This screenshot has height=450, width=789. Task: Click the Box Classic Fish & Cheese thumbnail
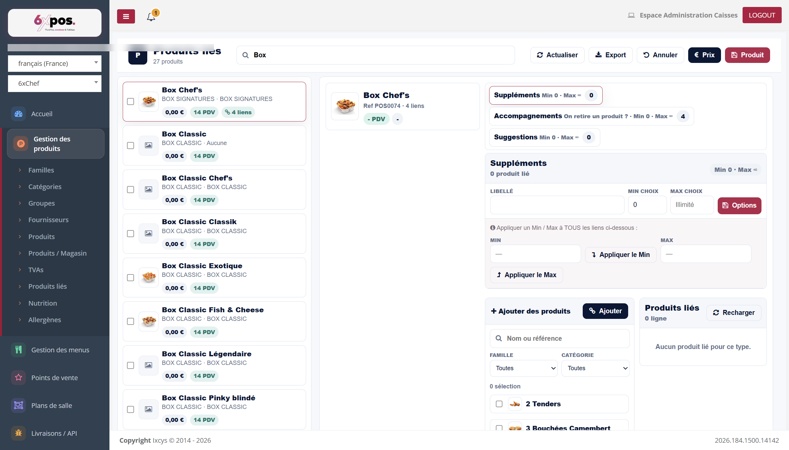pos(149,322)
